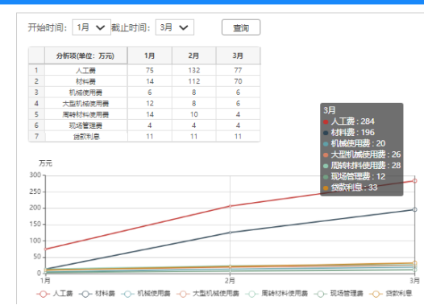The width and height of the screenshot is (424, 305).
Task: Click 3月 材料费 data point on chart
Action: tap(414, 209)
